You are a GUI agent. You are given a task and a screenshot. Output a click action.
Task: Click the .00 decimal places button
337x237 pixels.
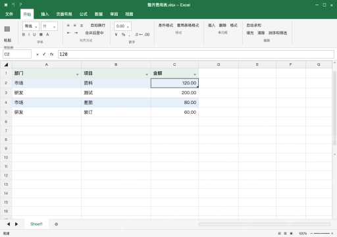point(147,34)
